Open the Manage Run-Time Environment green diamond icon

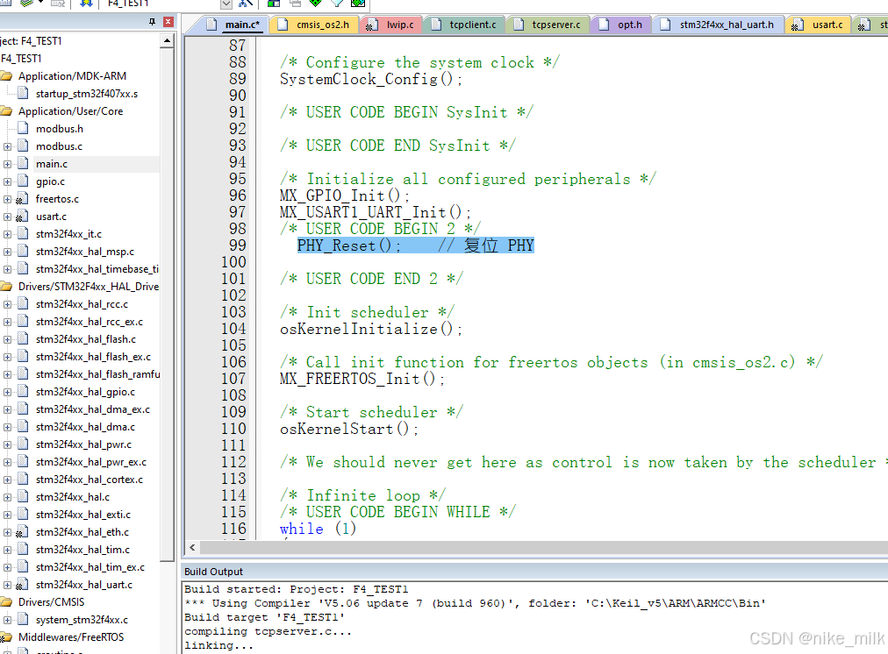coord(316,4)
